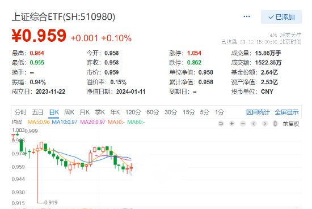The height and width of the screenshot is (209, 312).
Task: Open the three-dot more options menu
Action: tap(247, 16)
